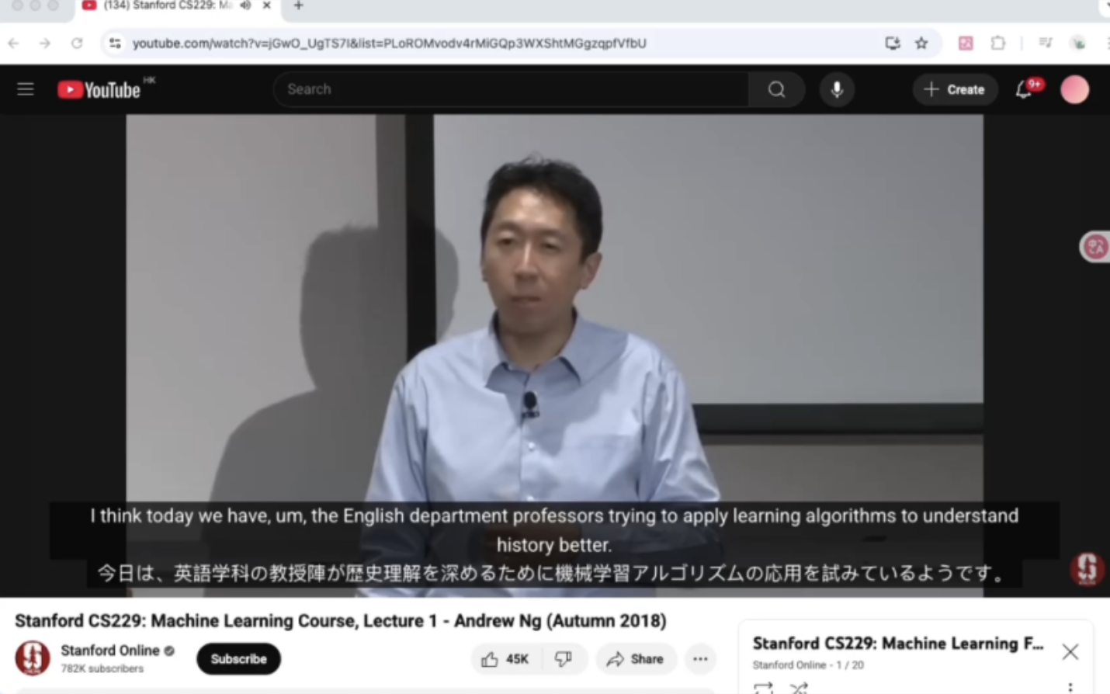Screen dimensions: 1110x694
Task: Open the account avatar menu
Action: [x=1074, y=90]
